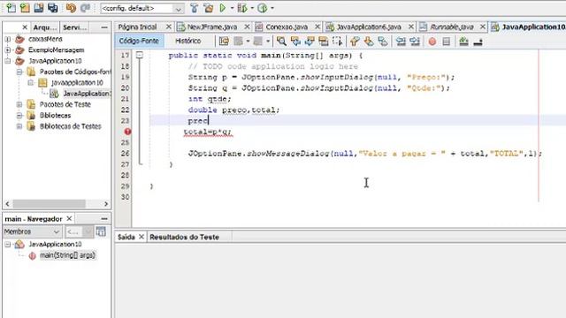
Task: Select main(String[] args) in Navegador
Action: [x=67, y=255]
